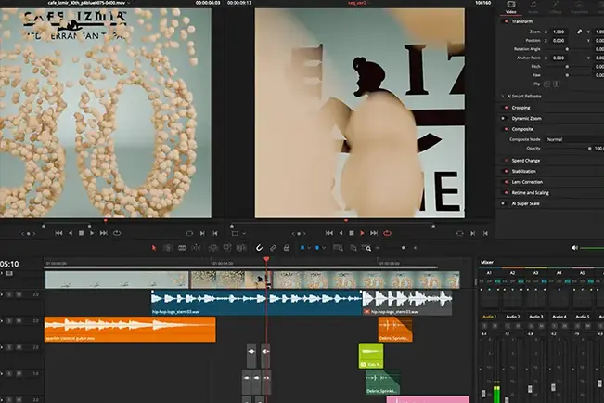The image size is (604, 403).
Task: Click the Full Extent Zoom icon
Action: (338, 248)
